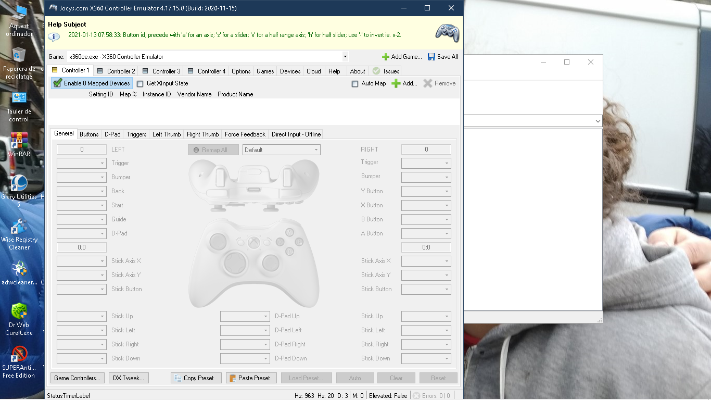Launch Glary Utilities 5 desktop icon
This screenshot has height=400, width=711.
(19, 191)
